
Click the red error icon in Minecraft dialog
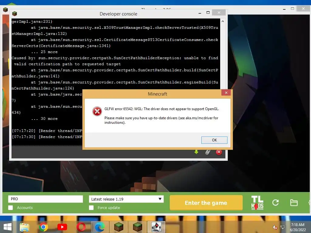click(x=97, y=111)
